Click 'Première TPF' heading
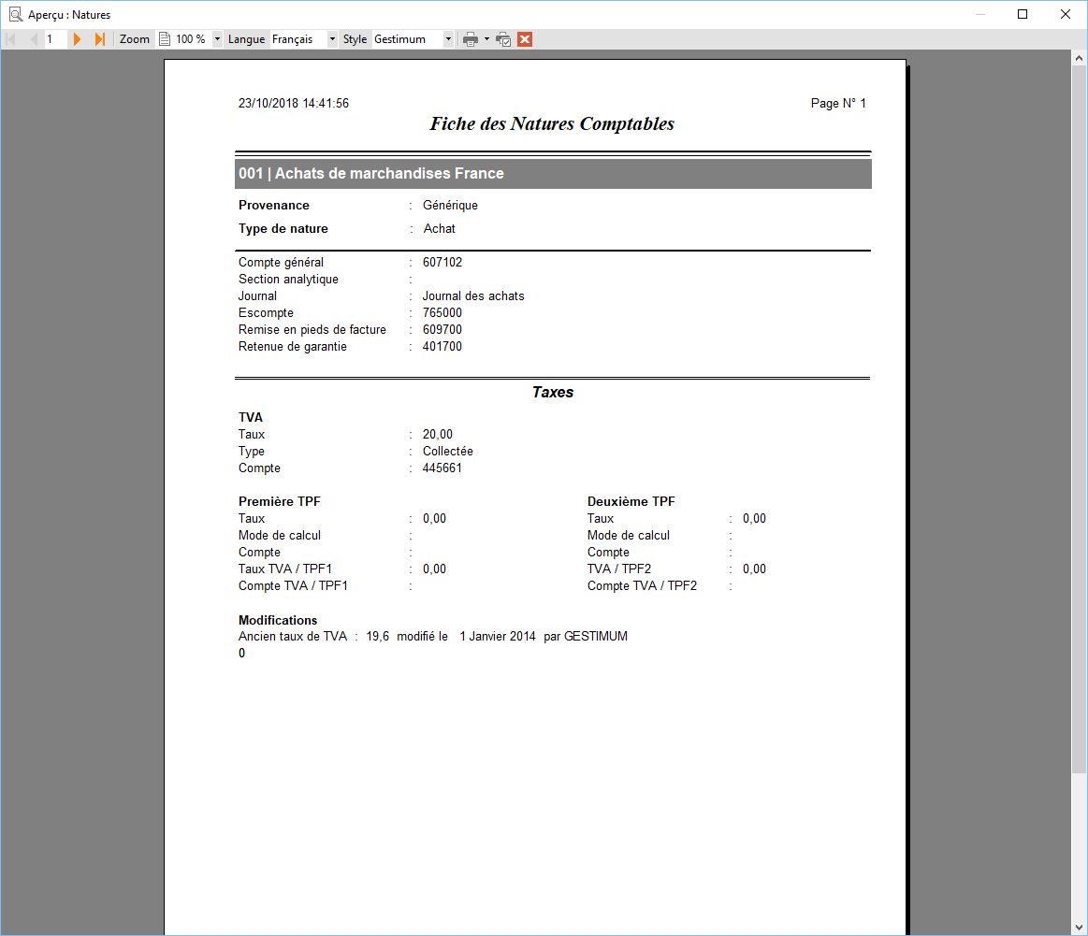 point(280,501)
